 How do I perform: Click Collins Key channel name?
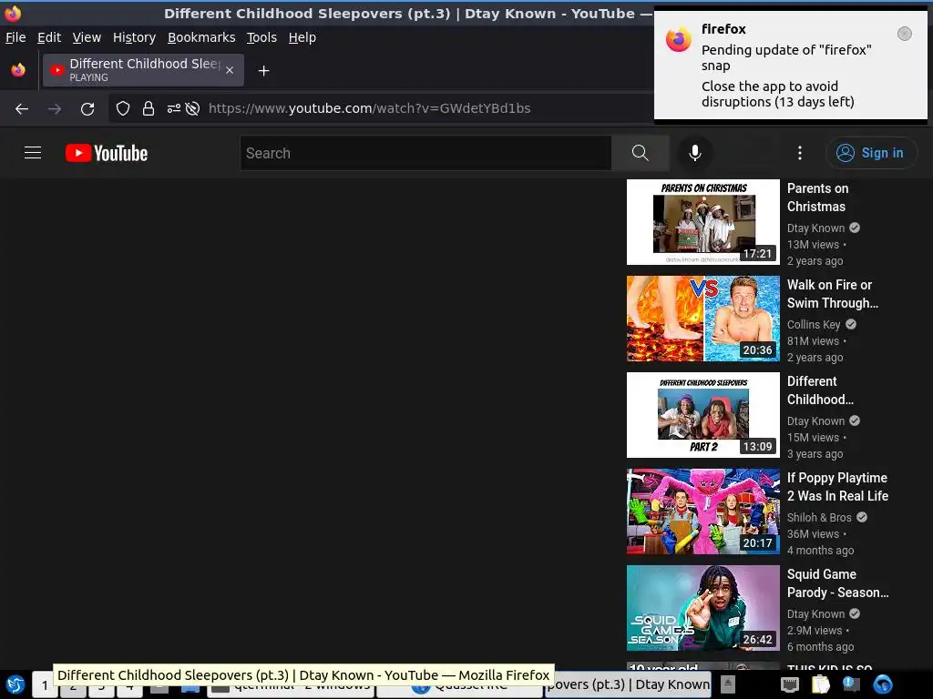tap(814, 325)
